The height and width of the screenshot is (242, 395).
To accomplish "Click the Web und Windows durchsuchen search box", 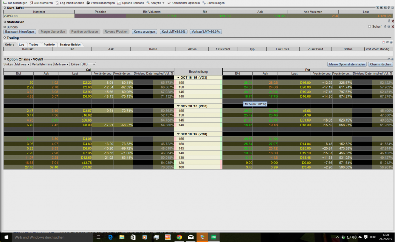I will pos(52,237).
